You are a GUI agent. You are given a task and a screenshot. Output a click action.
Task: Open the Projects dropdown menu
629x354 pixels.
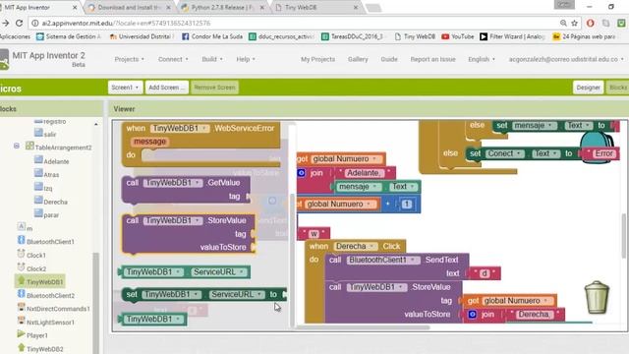(x=129, y=59)
